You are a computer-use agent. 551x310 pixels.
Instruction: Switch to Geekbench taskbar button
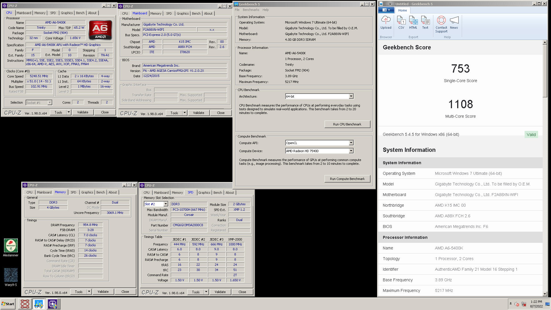click(38, 304)
